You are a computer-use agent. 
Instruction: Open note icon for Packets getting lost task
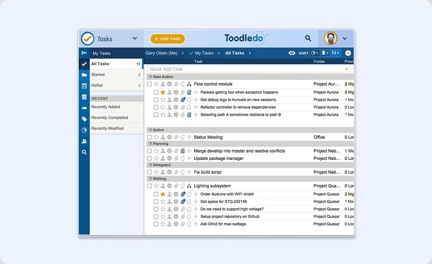point(189,92)
